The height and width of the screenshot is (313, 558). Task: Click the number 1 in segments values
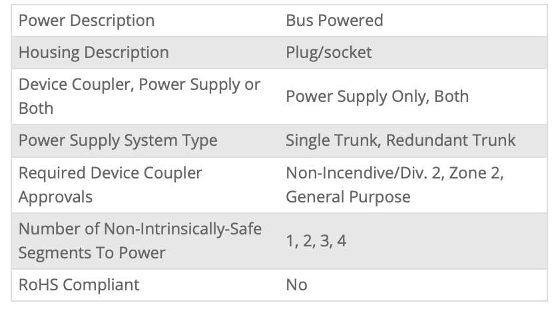290,241
